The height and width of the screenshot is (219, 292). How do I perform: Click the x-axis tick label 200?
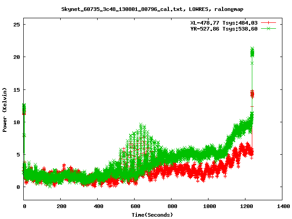[62, 206]
